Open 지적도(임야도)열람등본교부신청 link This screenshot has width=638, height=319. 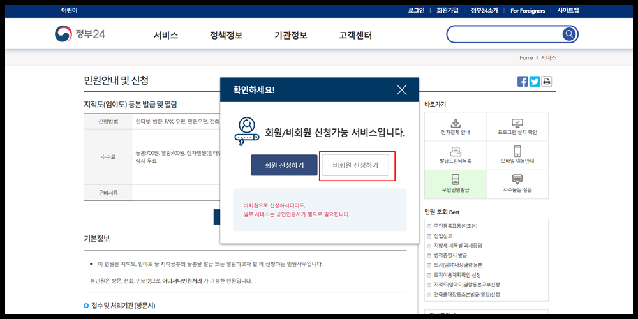tap(467, 285)
